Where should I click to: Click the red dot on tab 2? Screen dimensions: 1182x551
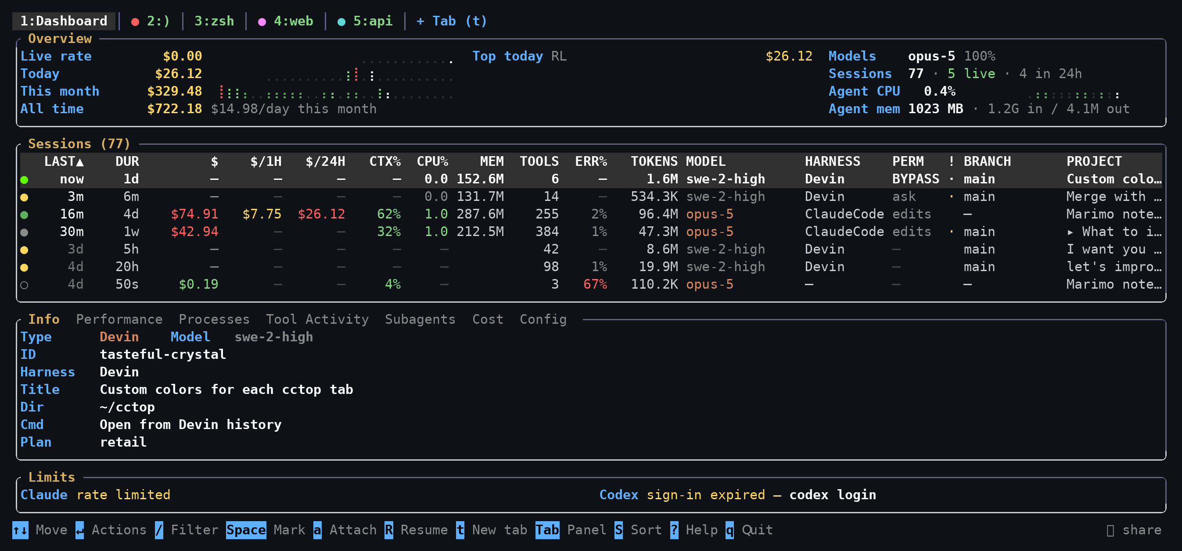click(x=135, y=21)
